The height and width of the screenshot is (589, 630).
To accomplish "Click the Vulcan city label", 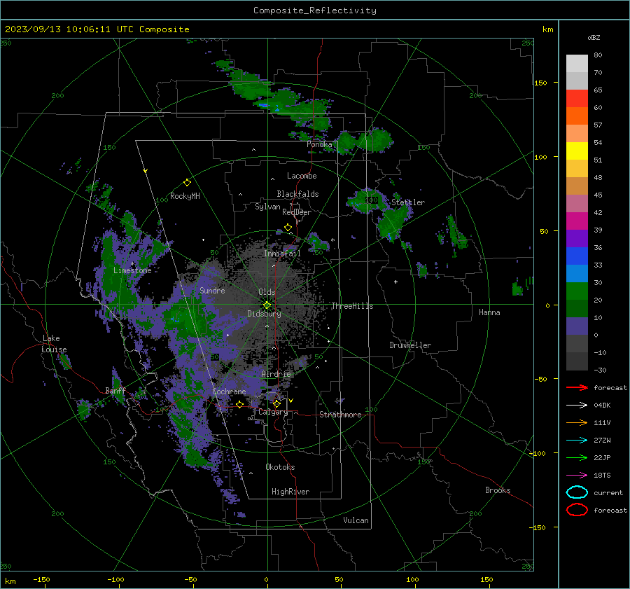I will [x=356, y=520].
